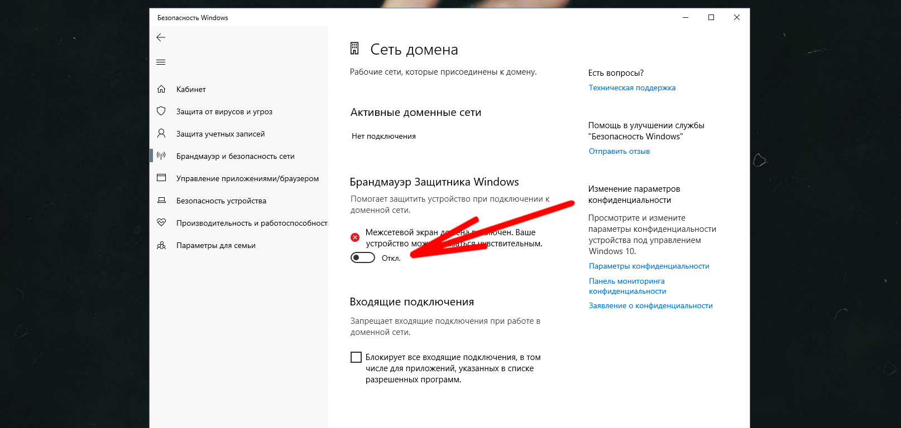Viewport: 901px width, 428px height.
Task: Click the Кабинет home icon
Action: pos(161,89)
